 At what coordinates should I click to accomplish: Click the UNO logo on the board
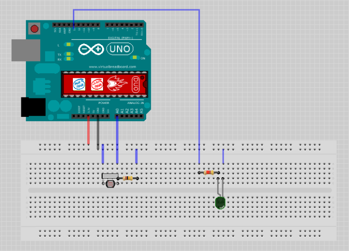click(120, 49)
